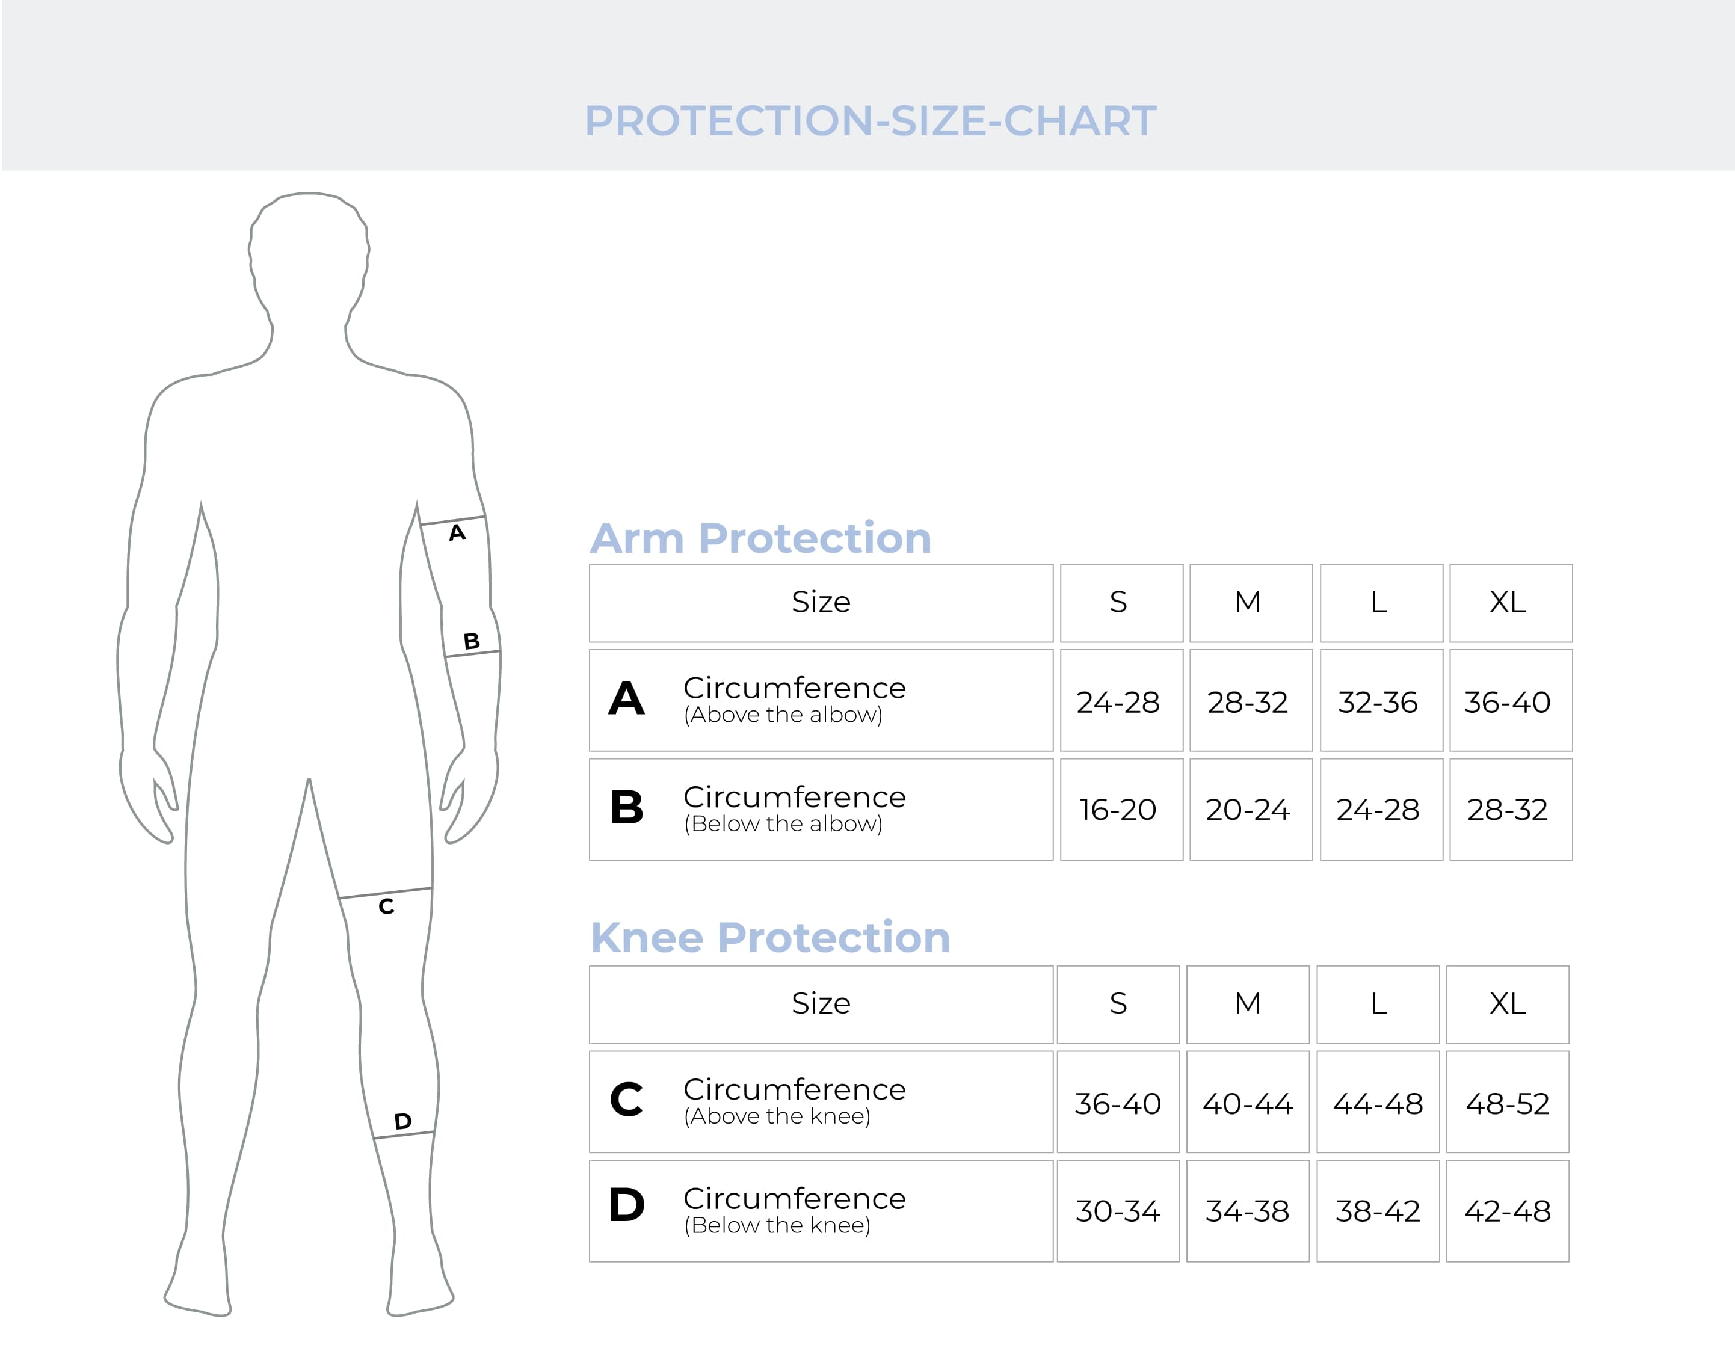Click the Arm Protection heading

760,538
